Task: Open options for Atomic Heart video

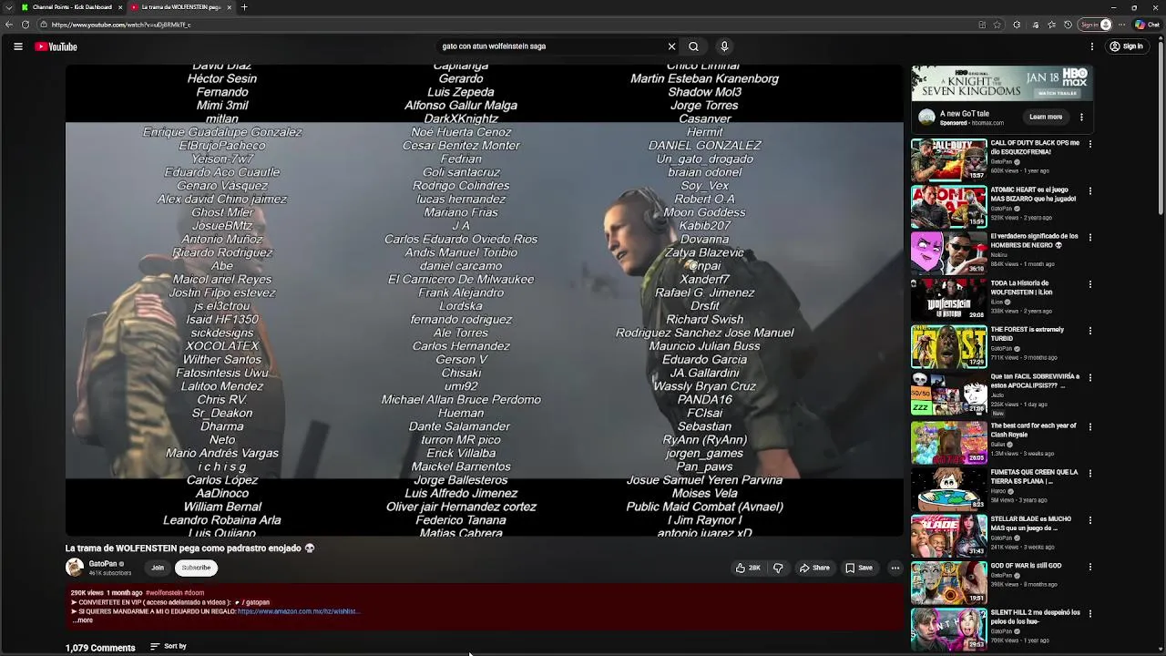Action: (x=1089, y=190)
